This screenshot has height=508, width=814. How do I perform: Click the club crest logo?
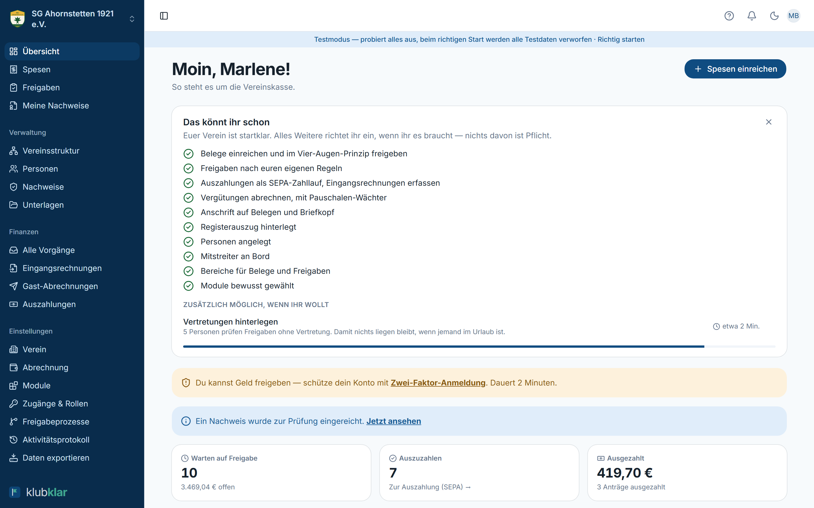tap(18, 19)
